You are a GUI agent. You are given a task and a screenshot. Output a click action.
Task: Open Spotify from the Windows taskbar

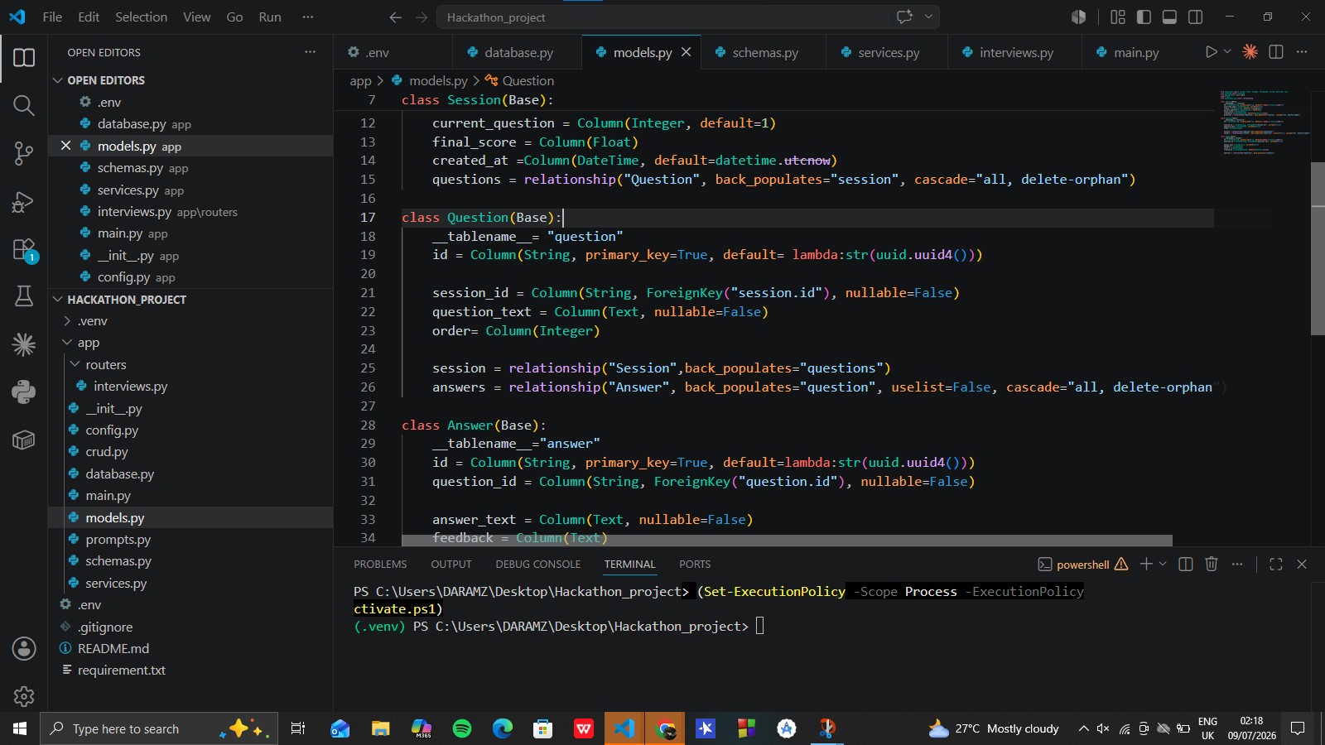[462, 728]
